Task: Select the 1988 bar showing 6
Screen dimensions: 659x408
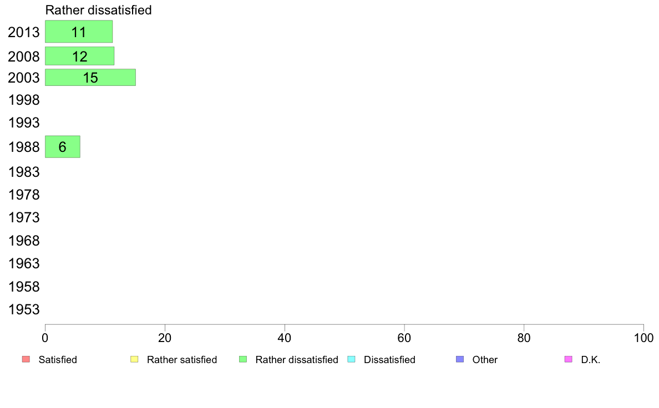Action: (x=63, y=147)
